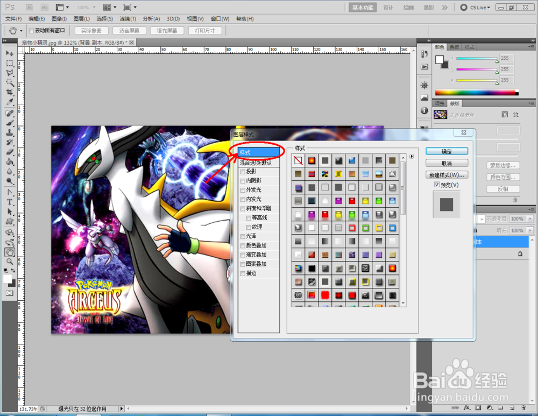538x416 pixels.
Task: Enable the 斜面和浮雕 (Bevel and Emboss) checkbox
Action: (x=243, y=208)
